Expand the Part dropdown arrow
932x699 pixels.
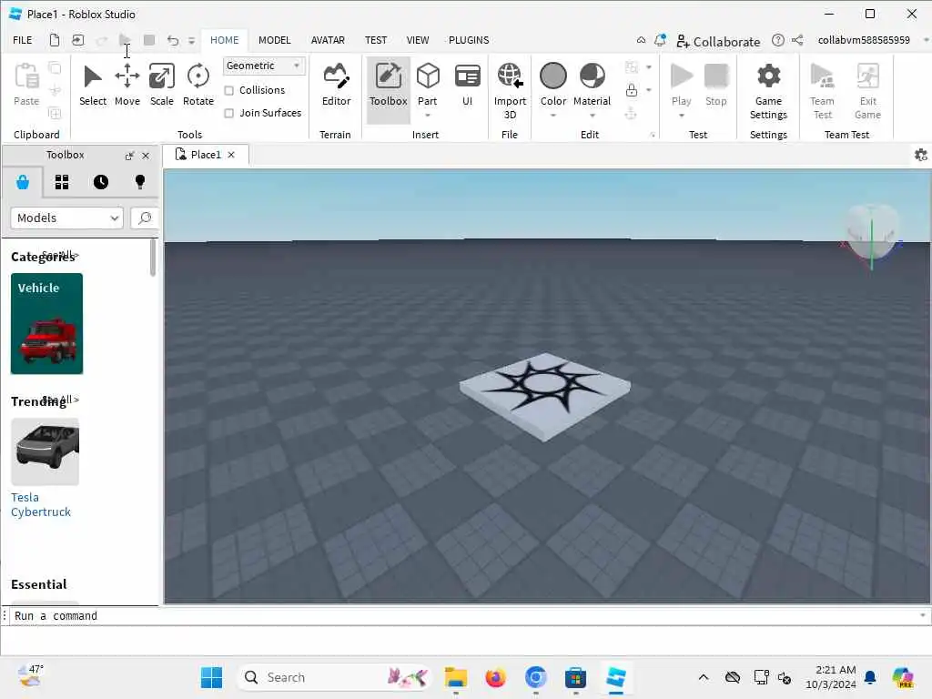(428, 116)
